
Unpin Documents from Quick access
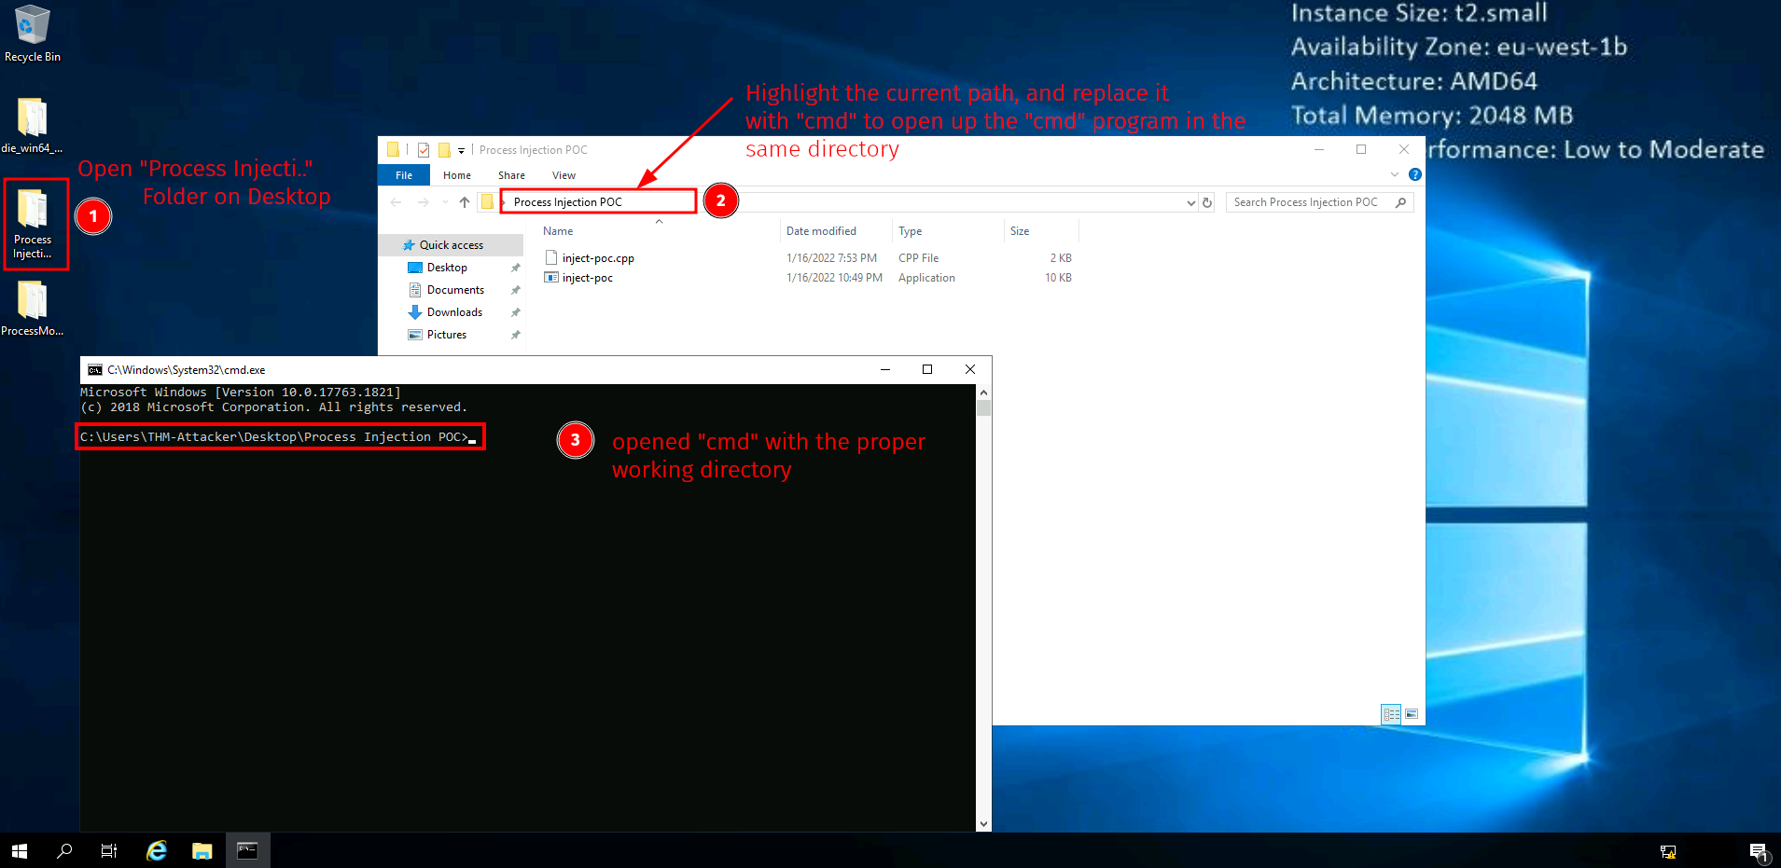pyautogui.click(x=515, y=290)
